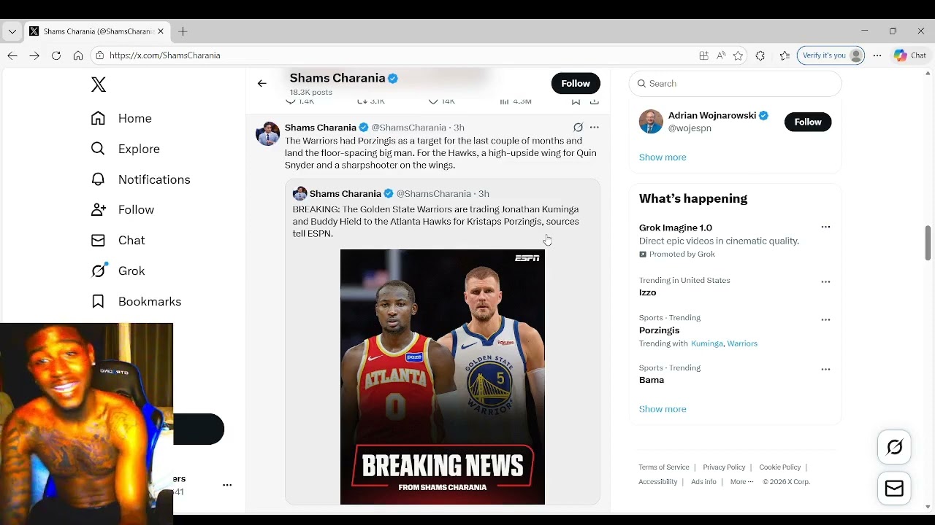Refresh the current page
935x525 pixels.
tap(56, 55)
